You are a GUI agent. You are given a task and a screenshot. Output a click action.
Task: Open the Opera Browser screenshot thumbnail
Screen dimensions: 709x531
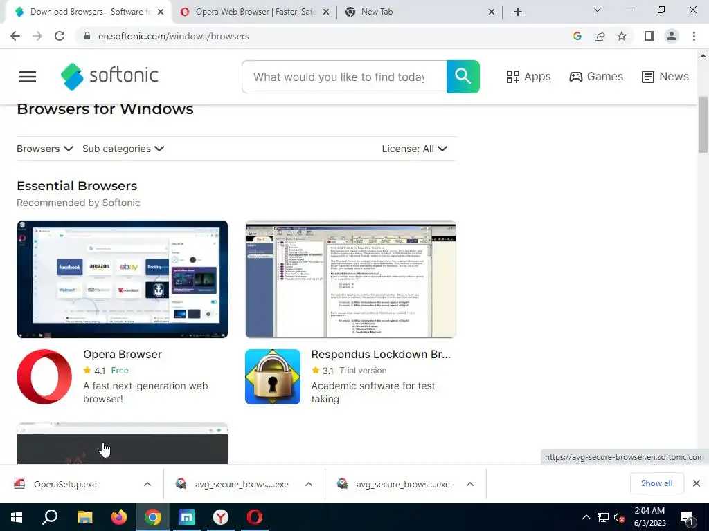[123, 279]
